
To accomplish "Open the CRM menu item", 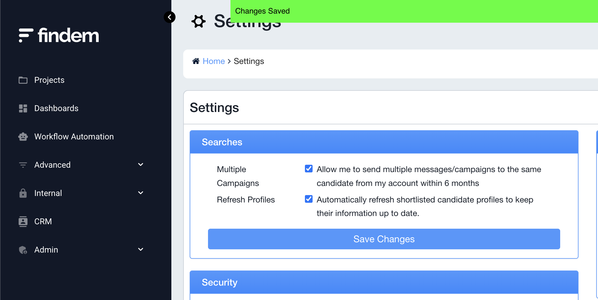I will (43, 222).
